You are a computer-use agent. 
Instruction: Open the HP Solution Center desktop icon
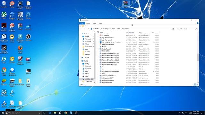pyautogui.click(x=20, y=5)
